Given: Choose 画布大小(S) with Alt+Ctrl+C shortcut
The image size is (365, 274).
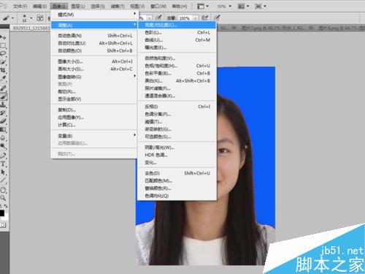Looking at the screenshot, I should coord(94,69).
